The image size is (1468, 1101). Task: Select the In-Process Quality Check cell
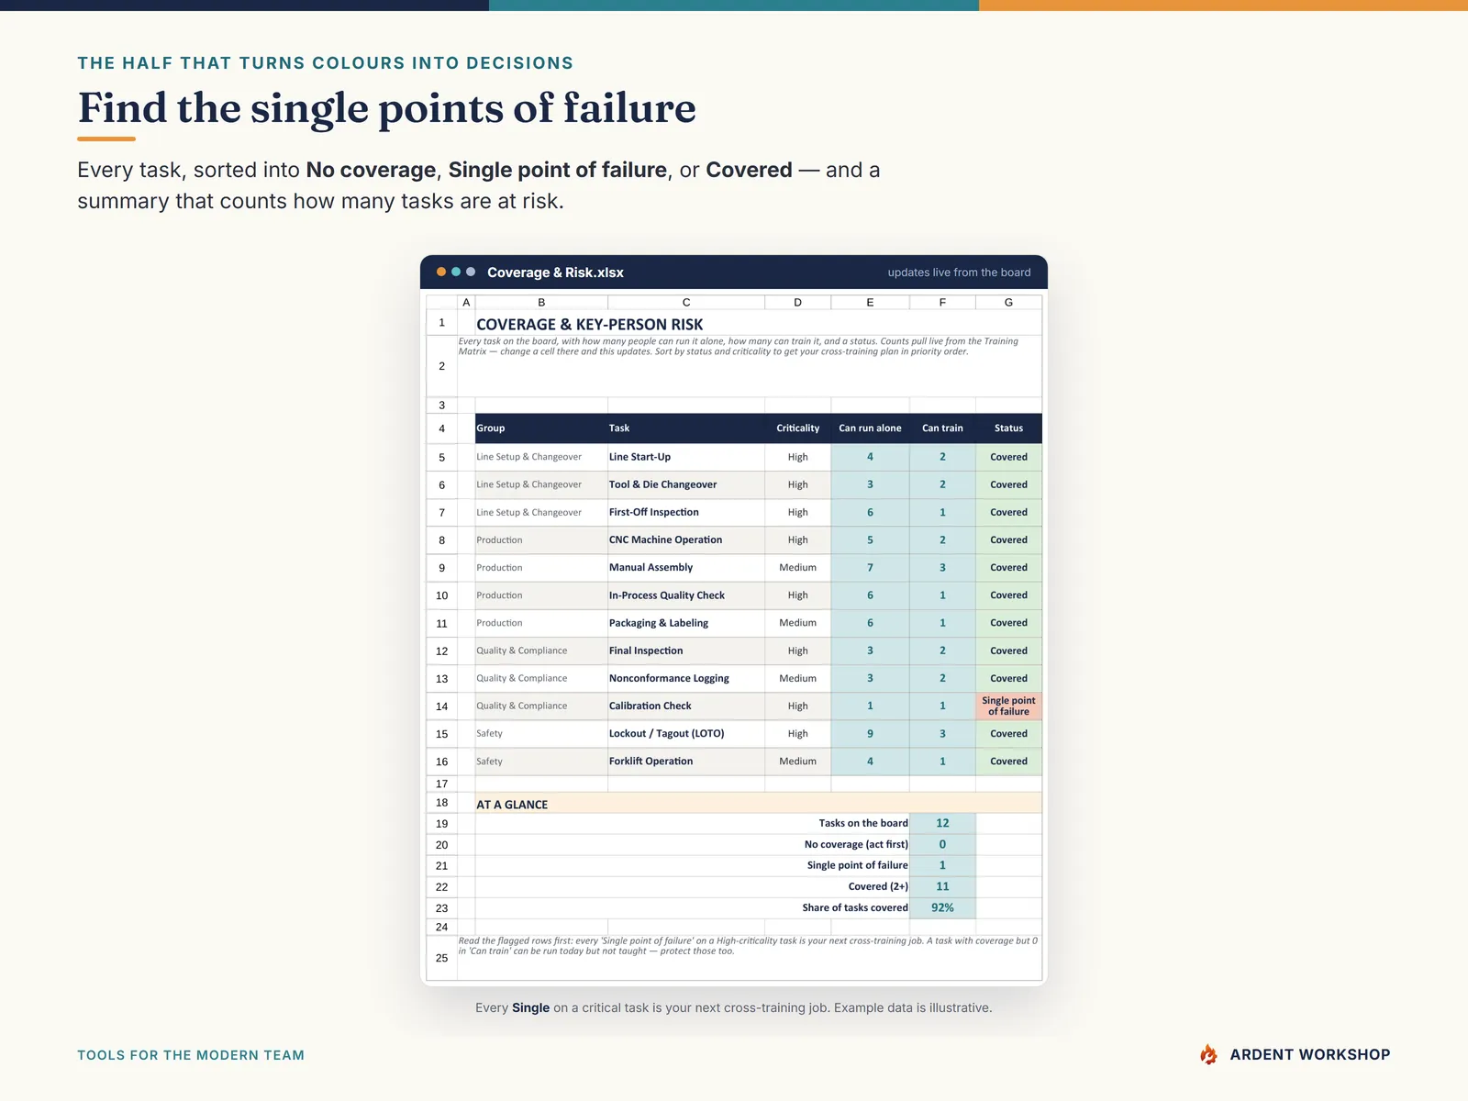[686, 595]
